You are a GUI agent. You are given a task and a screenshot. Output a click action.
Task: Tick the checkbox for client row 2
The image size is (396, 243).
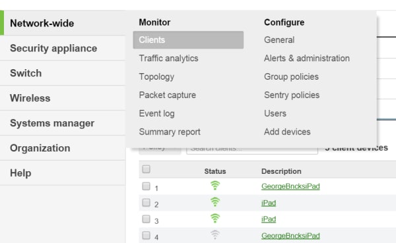[x=146, y=202]
